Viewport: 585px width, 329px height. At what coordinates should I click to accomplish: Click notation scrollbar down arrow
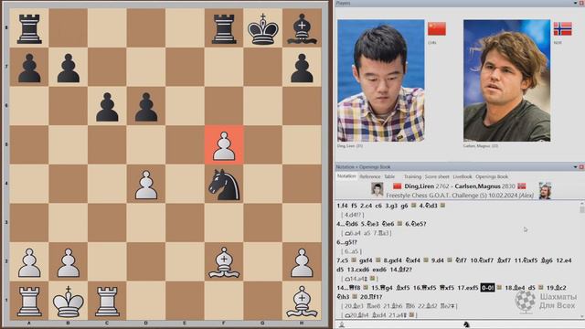click(x=581, y=317)
